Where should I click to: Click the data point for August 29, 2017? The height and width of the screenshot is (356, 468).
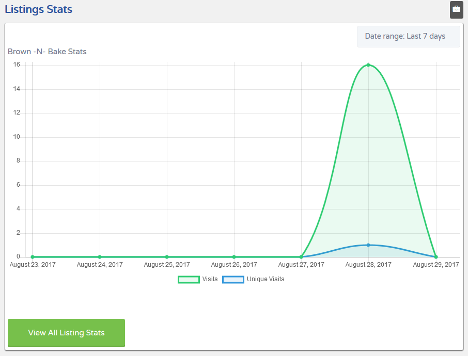click(x=436, y=257)
